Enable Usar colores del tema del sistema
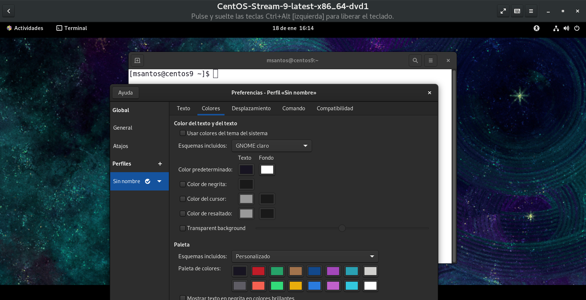Viewport: 586px width, 300px height. (182, 133)
